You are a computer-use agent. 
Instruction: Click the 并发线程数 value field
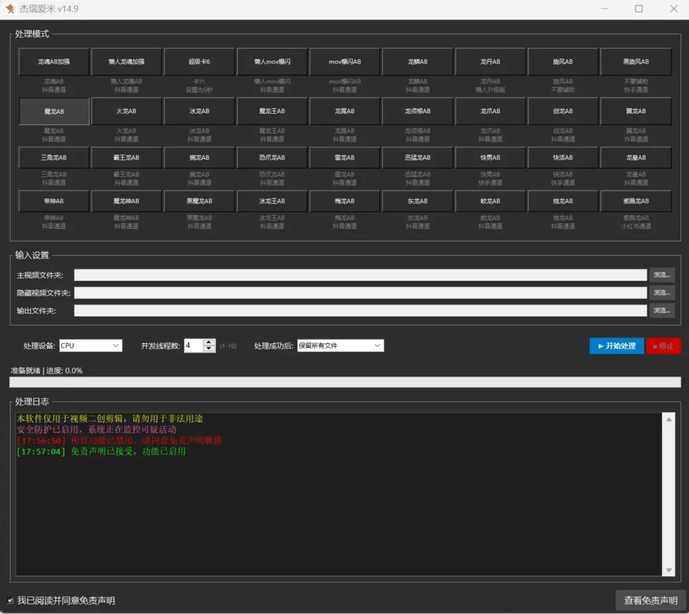tap(194, 345)
